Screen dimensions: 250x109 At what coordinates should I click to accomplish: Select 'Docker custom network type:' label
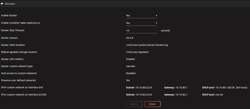click(x=17, y=66)
